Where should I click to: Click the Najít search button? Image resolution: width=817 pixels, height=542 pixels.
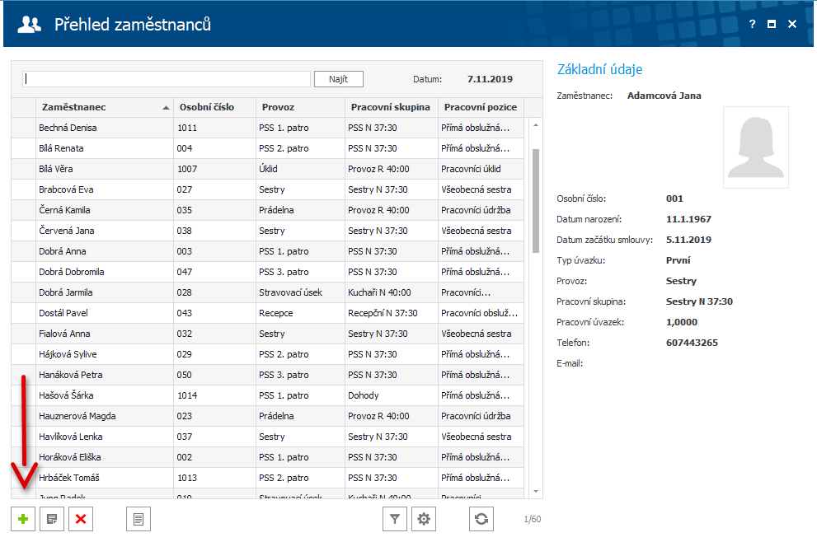[x=339, y=79]
